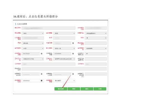This screenshot has height=109, width=154.
Task: Open calendar icon beside 20200930 end date
Action: point(73,54)
